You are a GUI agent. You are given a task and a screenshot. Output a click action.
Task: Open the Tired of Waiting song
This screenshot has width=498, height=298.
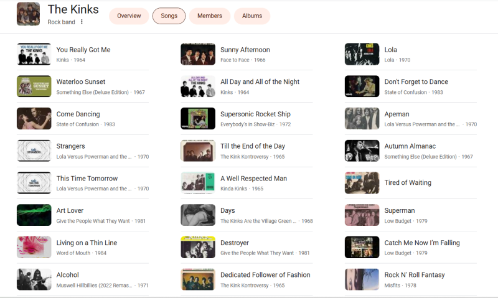[408, 183]
